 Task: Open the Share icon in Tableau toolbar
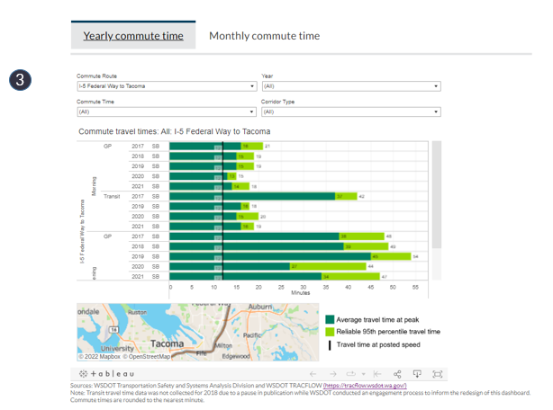tap(397, 373)
